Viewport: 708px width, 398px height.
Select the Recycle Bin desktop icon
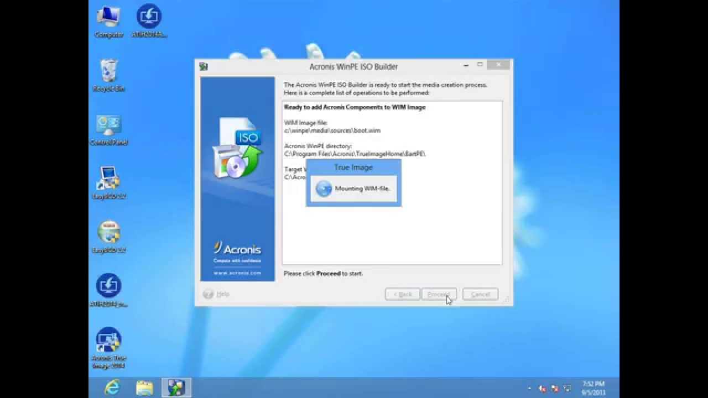click(x=108, y=76)
